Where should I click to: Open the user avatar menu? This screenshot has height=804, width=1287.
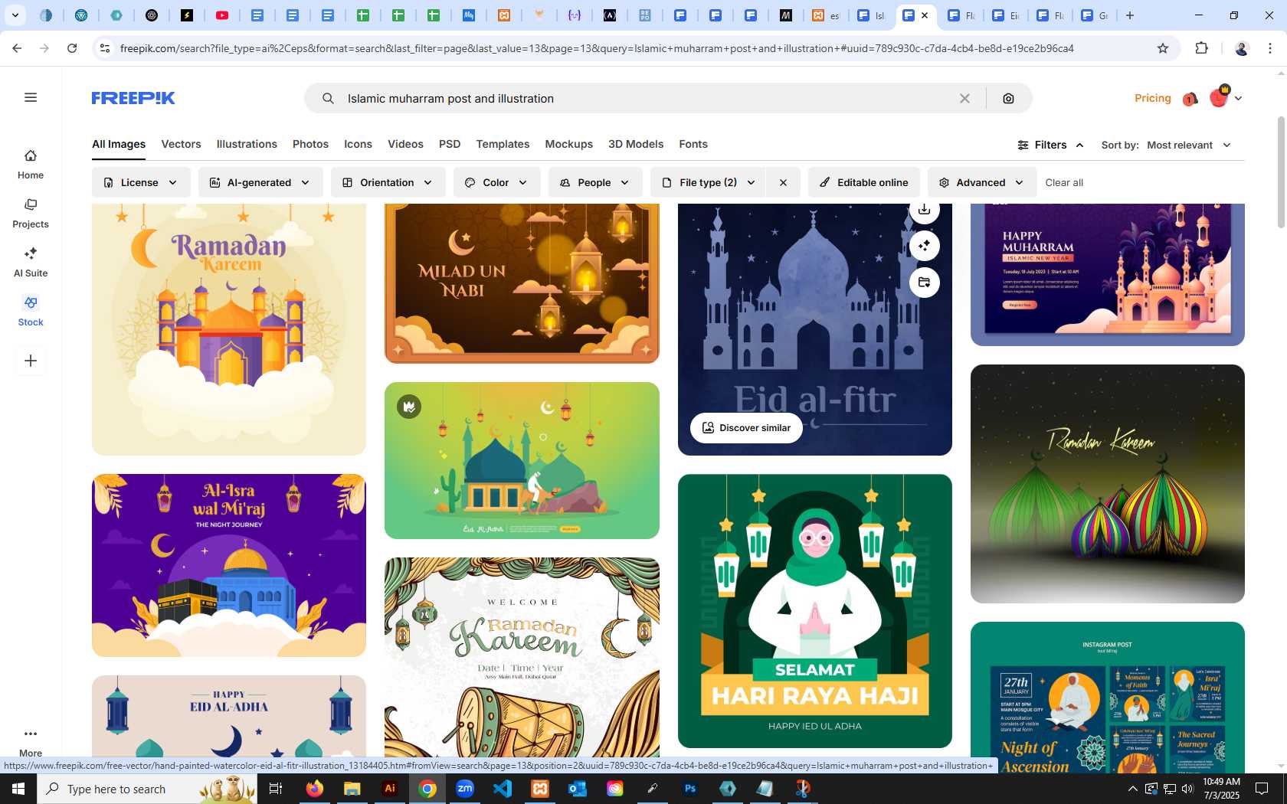(x=1224, y=98)
